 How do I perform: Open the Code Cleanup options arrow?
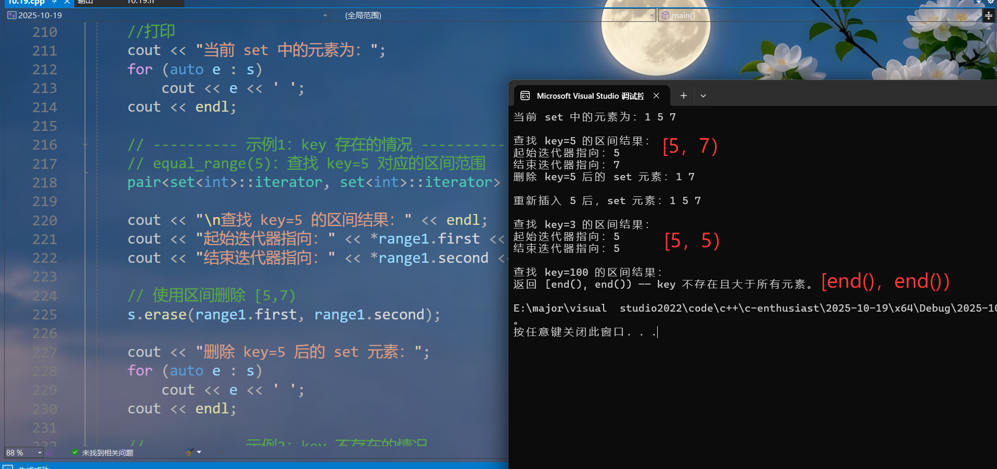200,452
